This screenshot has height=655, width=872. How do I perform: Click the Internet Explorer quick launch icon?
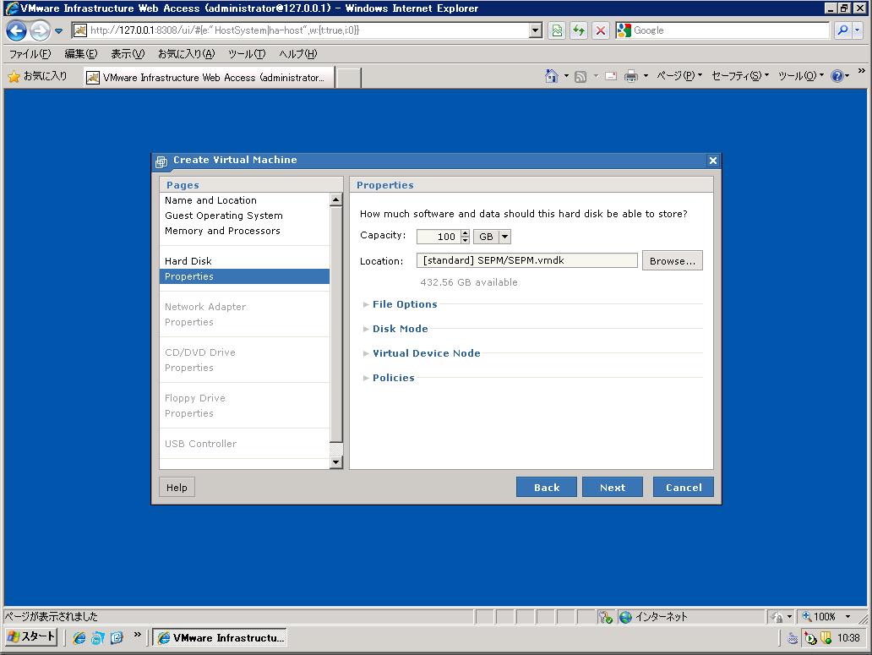point(79,638)
